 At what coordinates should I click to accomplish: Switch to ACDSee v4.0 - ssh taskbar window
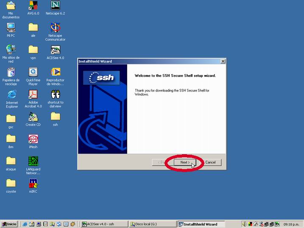coord(104,224)
